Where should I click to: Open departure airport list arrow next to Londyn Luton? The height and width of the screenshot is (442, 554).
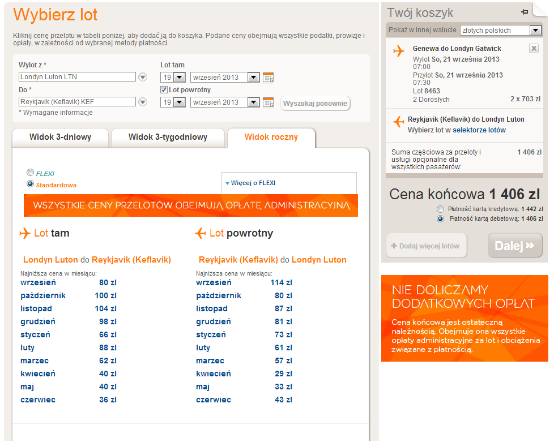(143, 77)
